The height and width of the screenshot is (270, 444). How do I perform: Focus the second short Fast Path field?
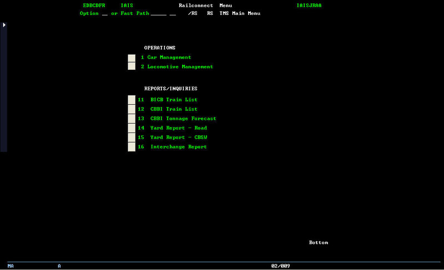[x=173, y=13]
